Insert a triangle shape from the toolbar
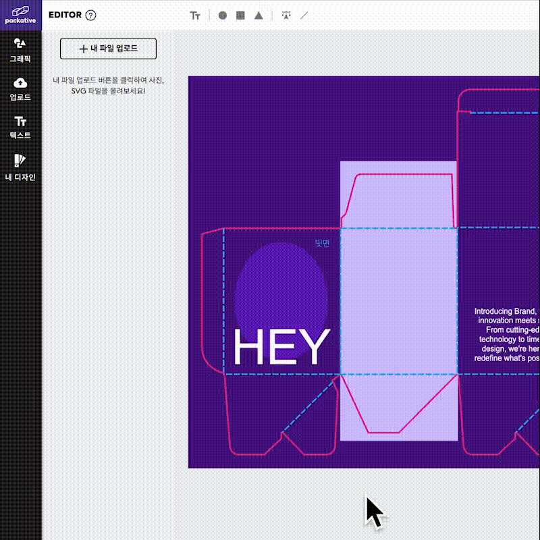540x540 pixels. 259,15
